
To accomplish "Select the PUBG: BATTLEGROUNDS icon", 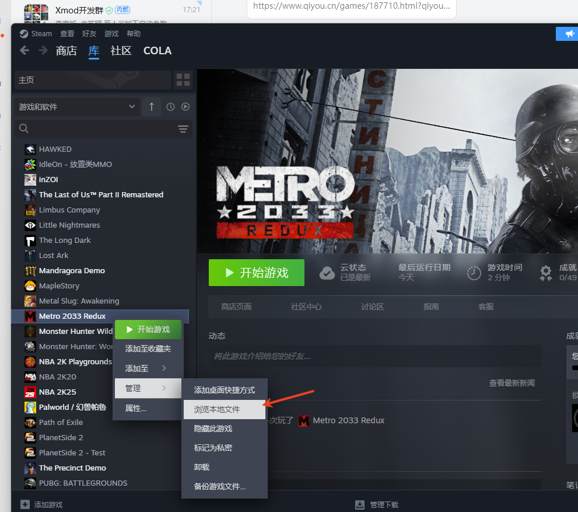I will [x=30, y=483].
